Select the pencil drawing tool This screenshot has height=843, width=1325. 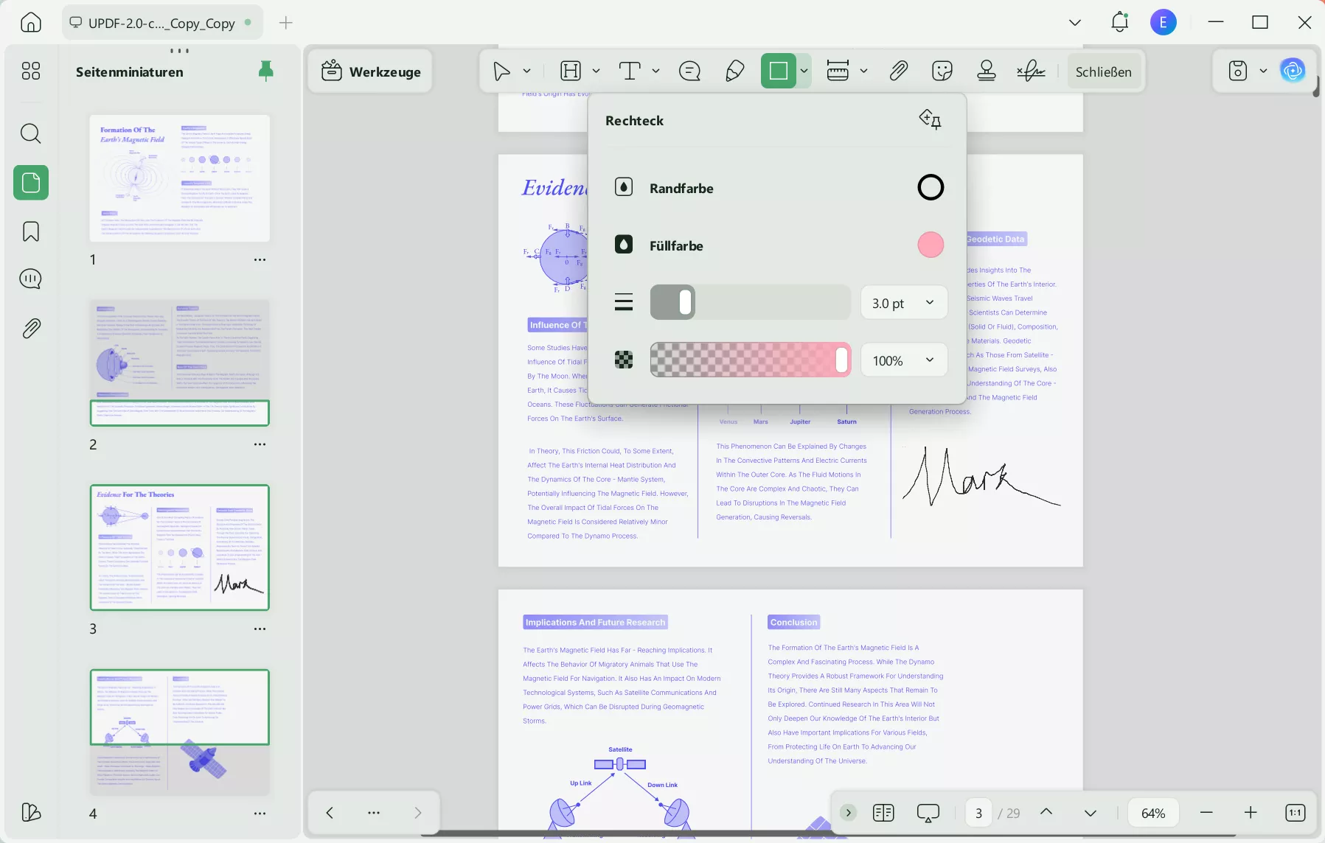734,71
